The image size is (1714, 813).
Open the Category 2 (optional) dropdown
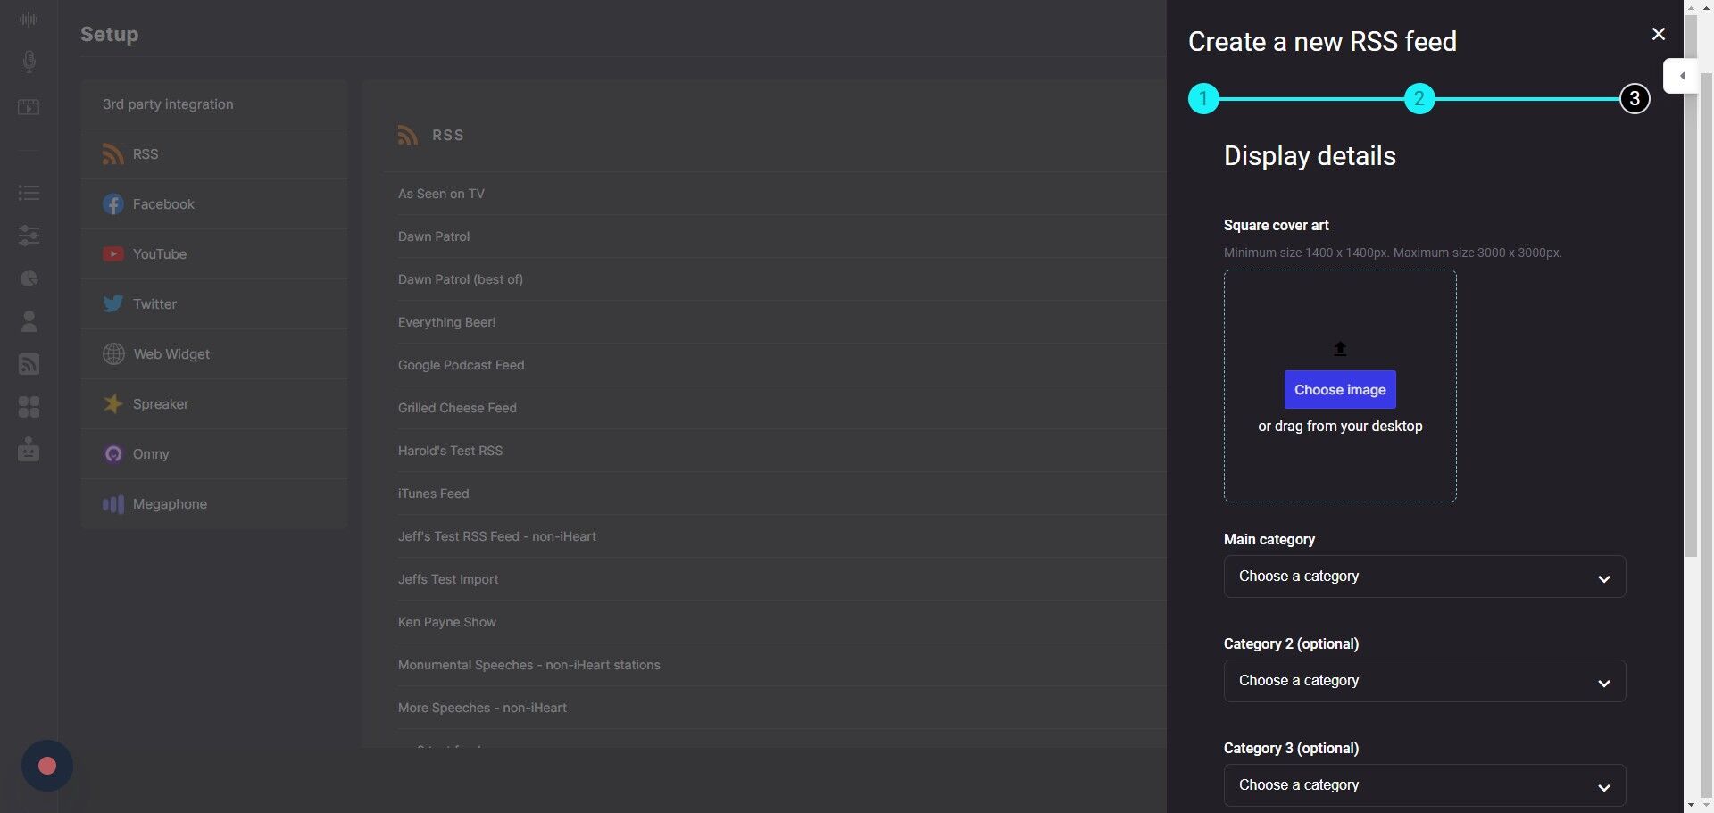tap(1424, 681)
